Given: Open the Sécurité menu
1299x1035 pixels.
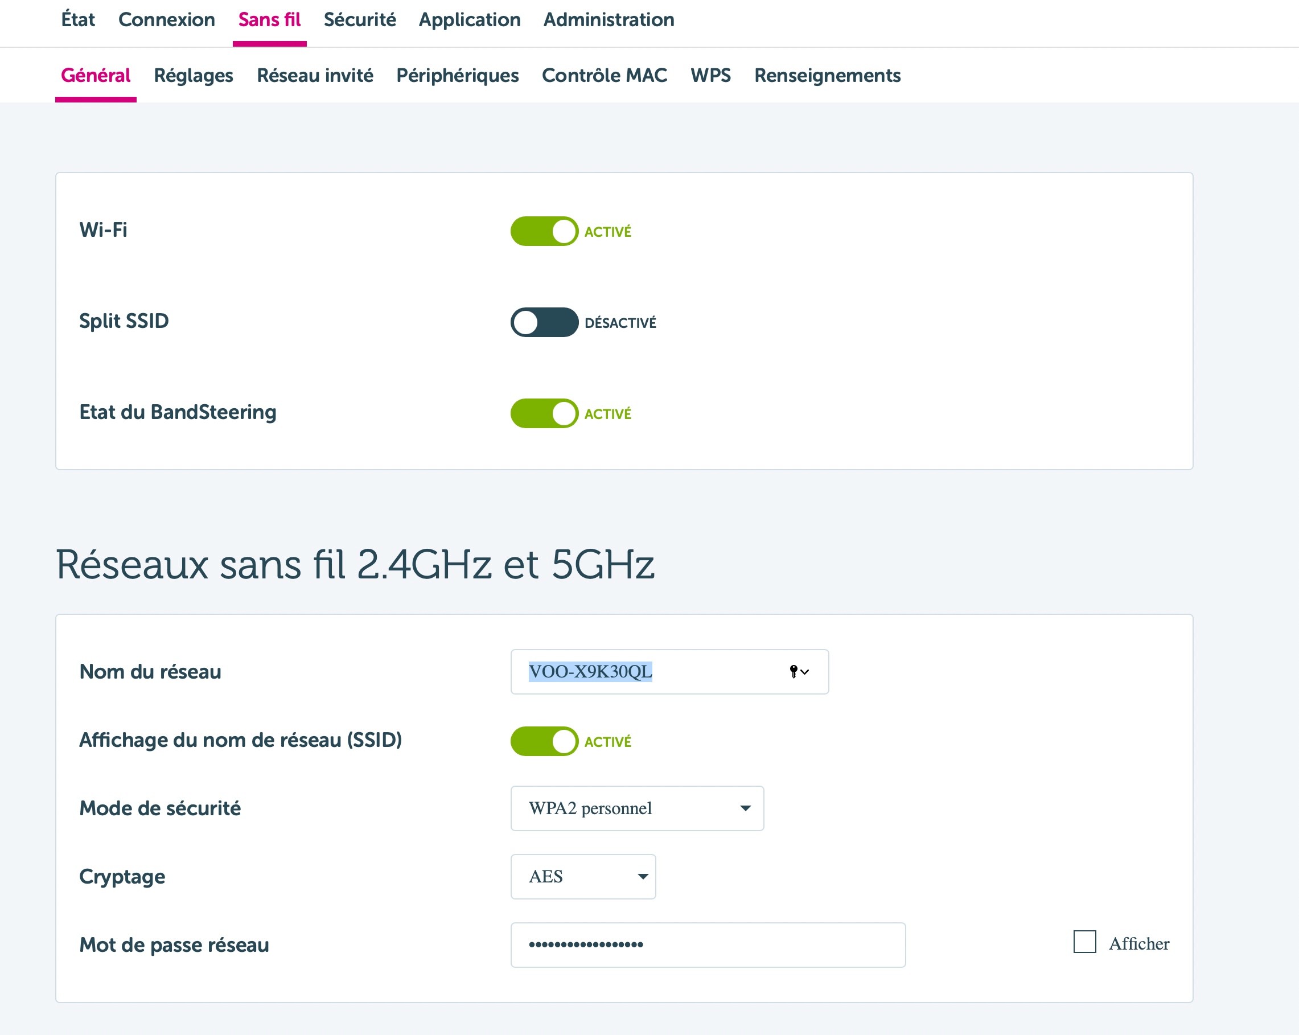Looking at the screenshot, I should pyautogui.click(x=359, y=19).
